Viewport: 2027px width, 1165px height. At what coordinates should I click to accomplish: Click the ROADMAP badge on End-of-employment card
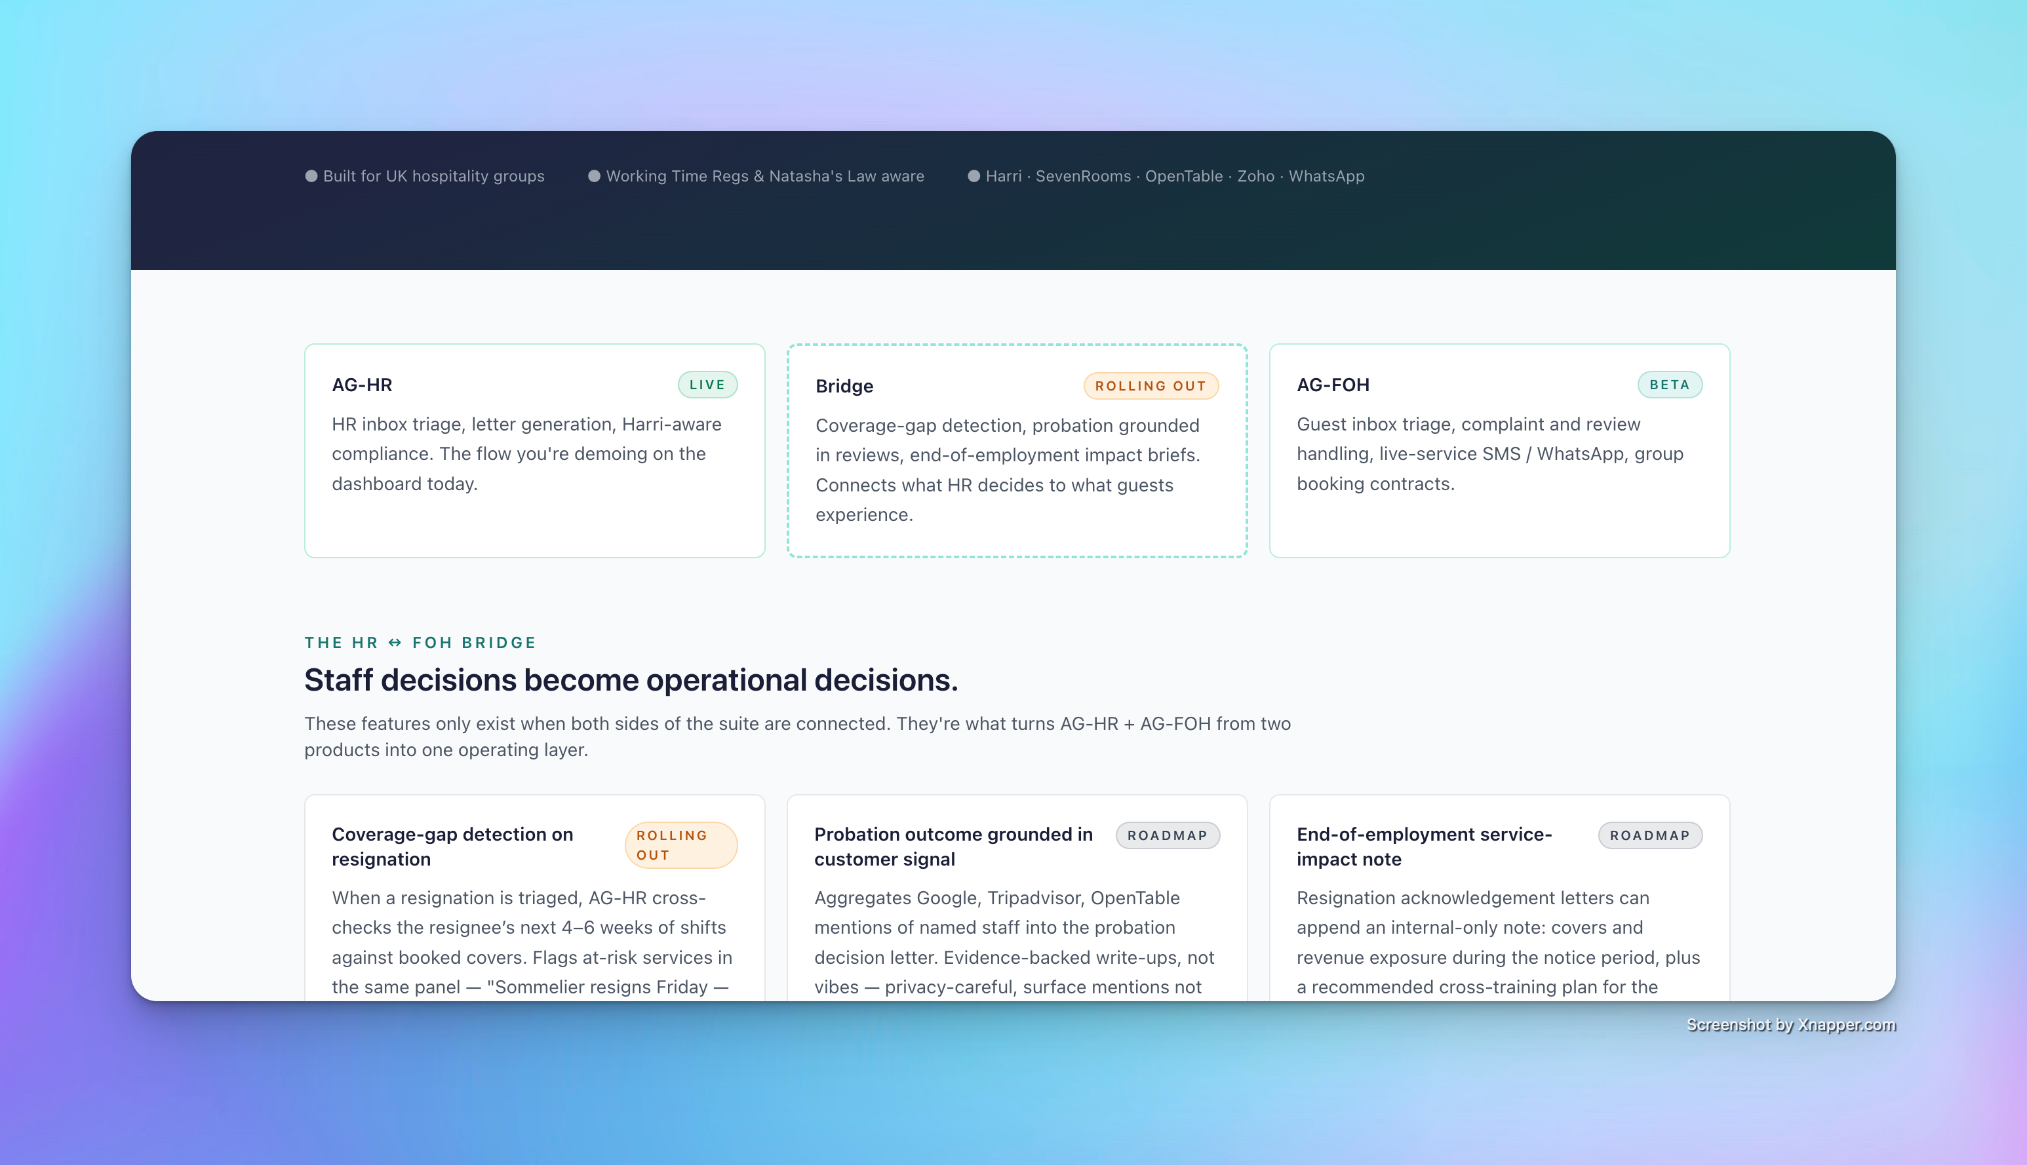click(x=1650, y=835)
